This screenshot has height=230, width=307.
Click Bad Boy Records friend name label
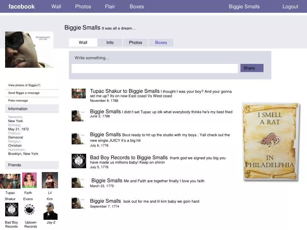click(x=12, y=224)
